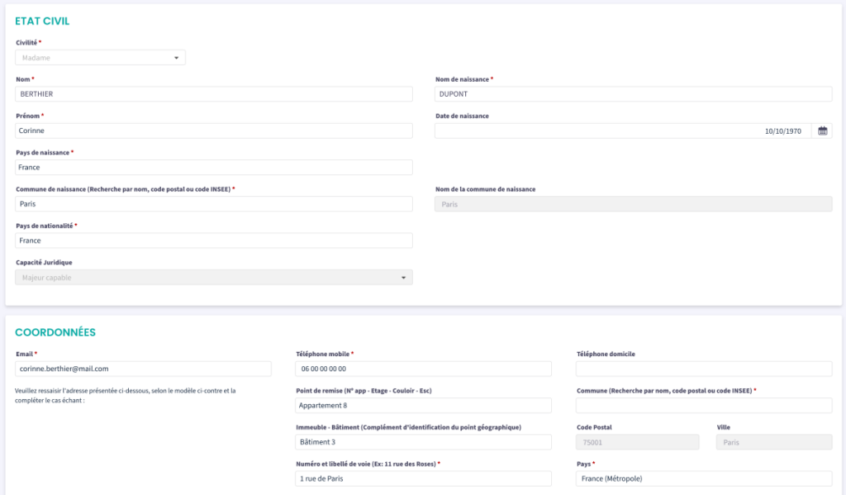846x495 pixels.
Task: Select the address Commune search field
Action: click(x=703, y=406)
